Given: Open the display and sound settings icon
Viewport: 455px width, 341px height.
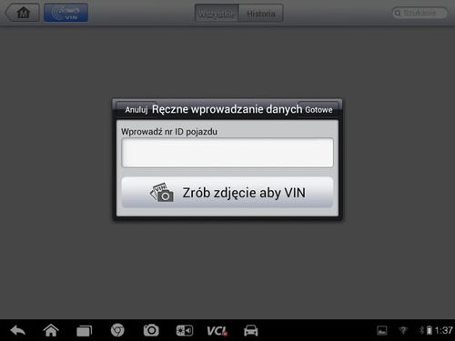Looking at the screenshot, I should tap(185, 330).
